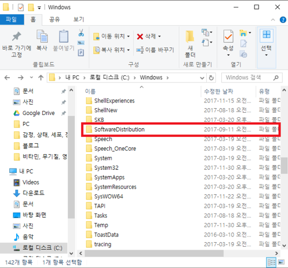Click the Paste shortcut icon in clipboard group
The width and height of the screenshot is (288, 268).
click(x=81, y=52)
